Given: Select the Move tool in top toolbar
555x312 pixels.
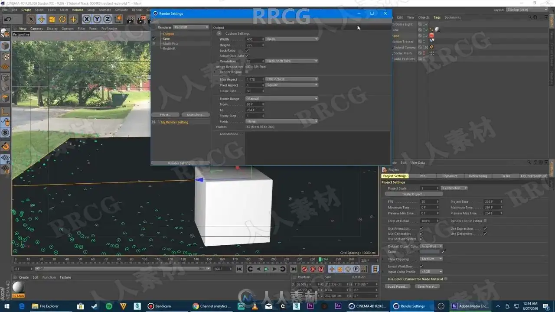Looking at the screenshot, I should [x=42, y=19].
